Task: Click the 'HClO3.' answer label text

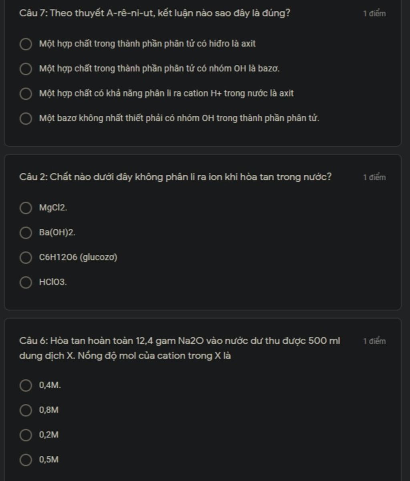Action: click(x=53, y=283)
